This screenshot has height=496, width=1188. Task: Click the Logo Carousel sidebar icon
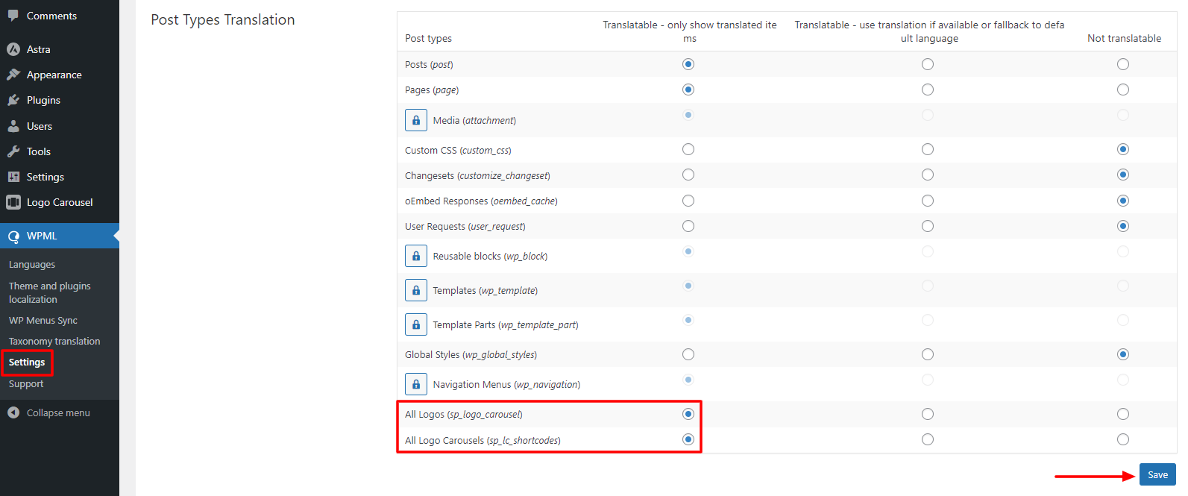(x=13, y=202)
